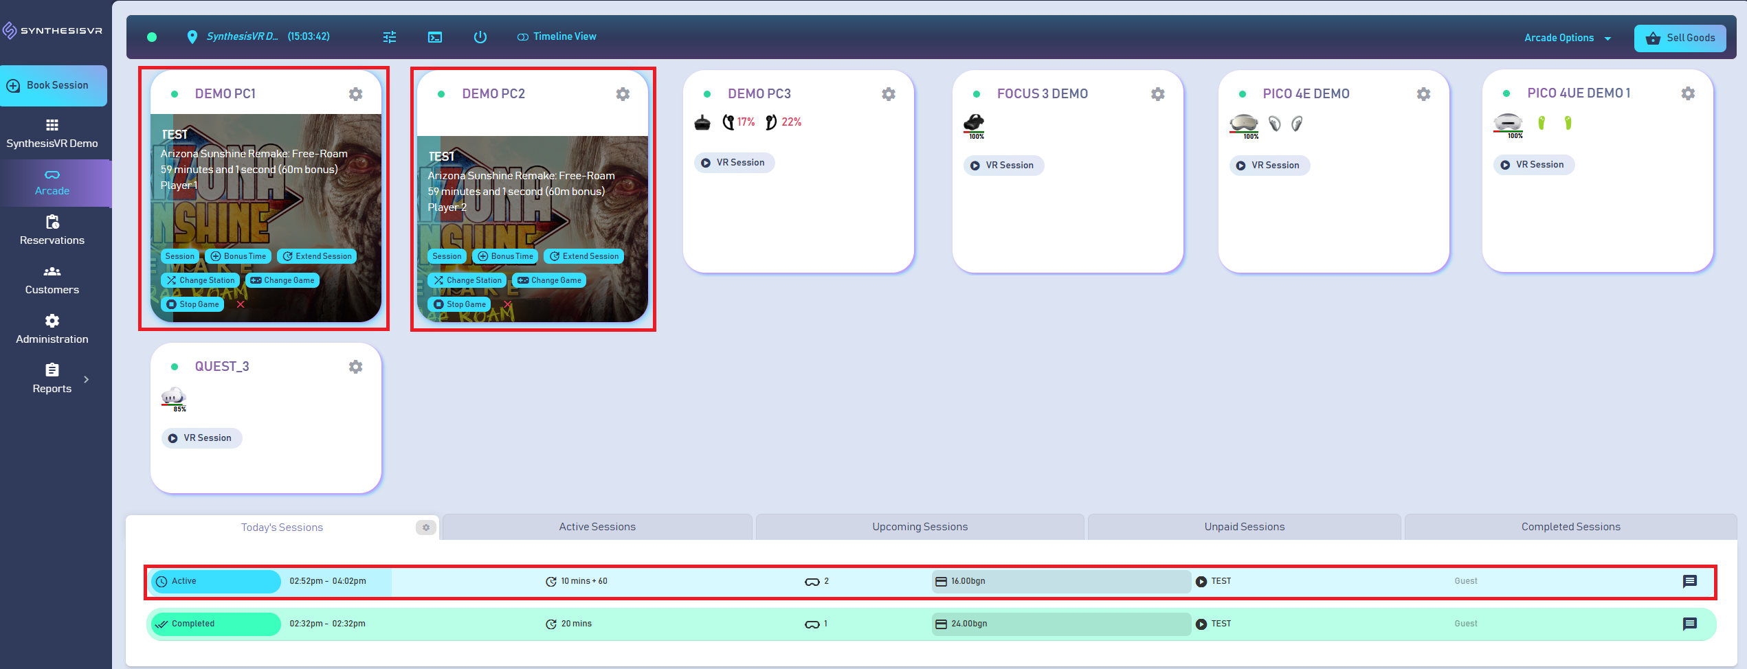The width and height of the screenshot is (1747, 669).
Task: Click the red X on DEMO PC1
Action: (x=241, y=304)
